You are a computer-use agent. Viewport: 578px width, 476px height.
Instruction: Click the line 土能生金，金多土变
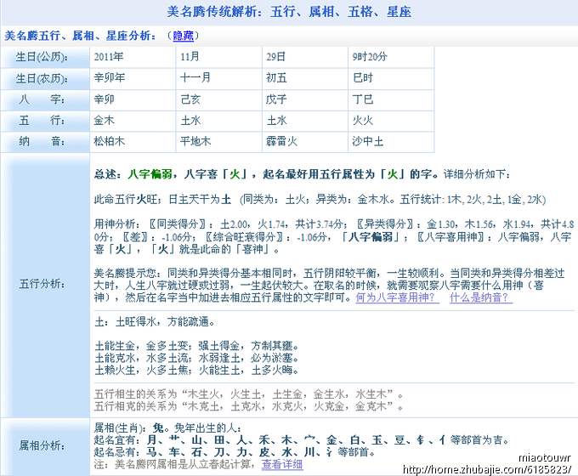point(196,346)
